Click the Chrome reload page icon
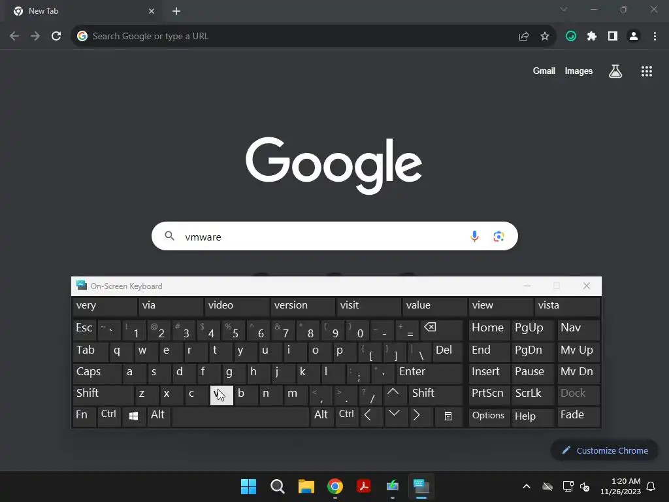 coord(56,36)
